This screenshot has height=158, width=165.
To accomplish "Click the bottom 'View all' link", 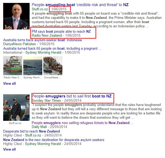I will pyautogui.click(x=10, y=149).
